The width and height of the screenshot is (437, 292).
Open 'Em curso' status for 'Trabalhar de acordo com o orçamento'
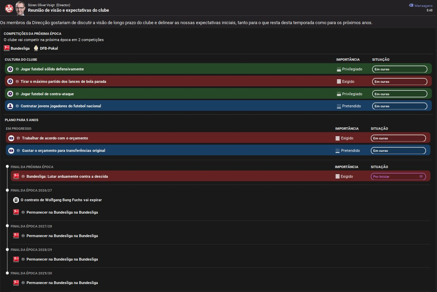pyautogui.click(x=398, y=138)
